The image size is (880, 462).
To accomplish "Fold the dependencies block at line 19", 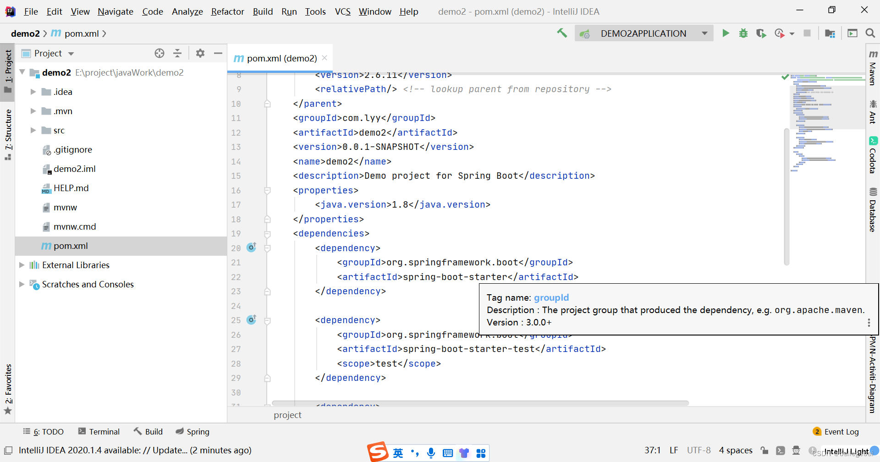I will (x=267, y=234).
